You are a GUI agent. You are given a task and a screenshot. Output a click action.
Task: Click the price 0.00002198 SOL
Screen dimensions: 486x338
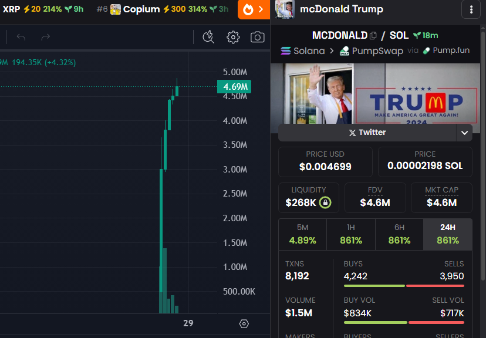pos(425,165)
